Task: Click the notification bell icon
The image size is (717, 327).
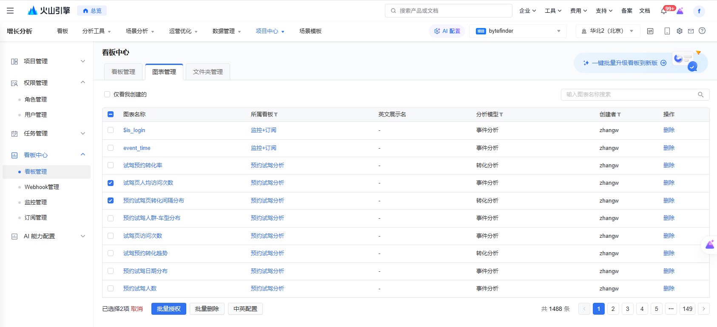Action: (x=663, y=11)
